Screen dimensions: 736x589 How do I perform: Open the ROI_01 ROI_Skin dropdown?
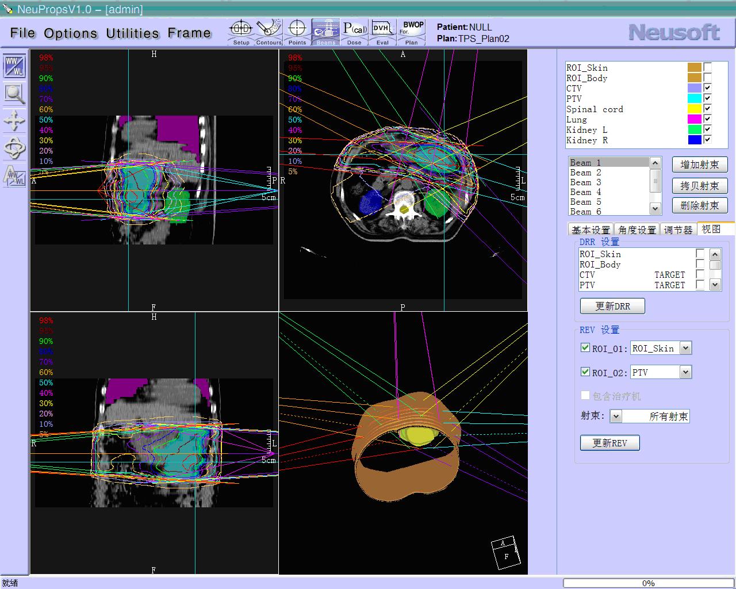685,348
